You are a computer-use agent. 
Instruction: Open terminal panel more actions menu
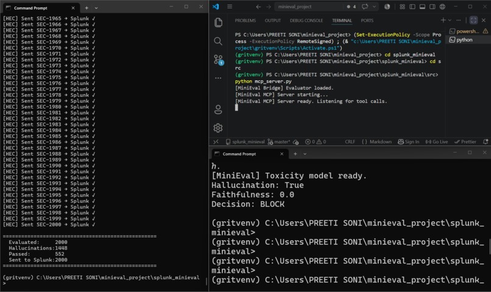(x=459, y=20)
